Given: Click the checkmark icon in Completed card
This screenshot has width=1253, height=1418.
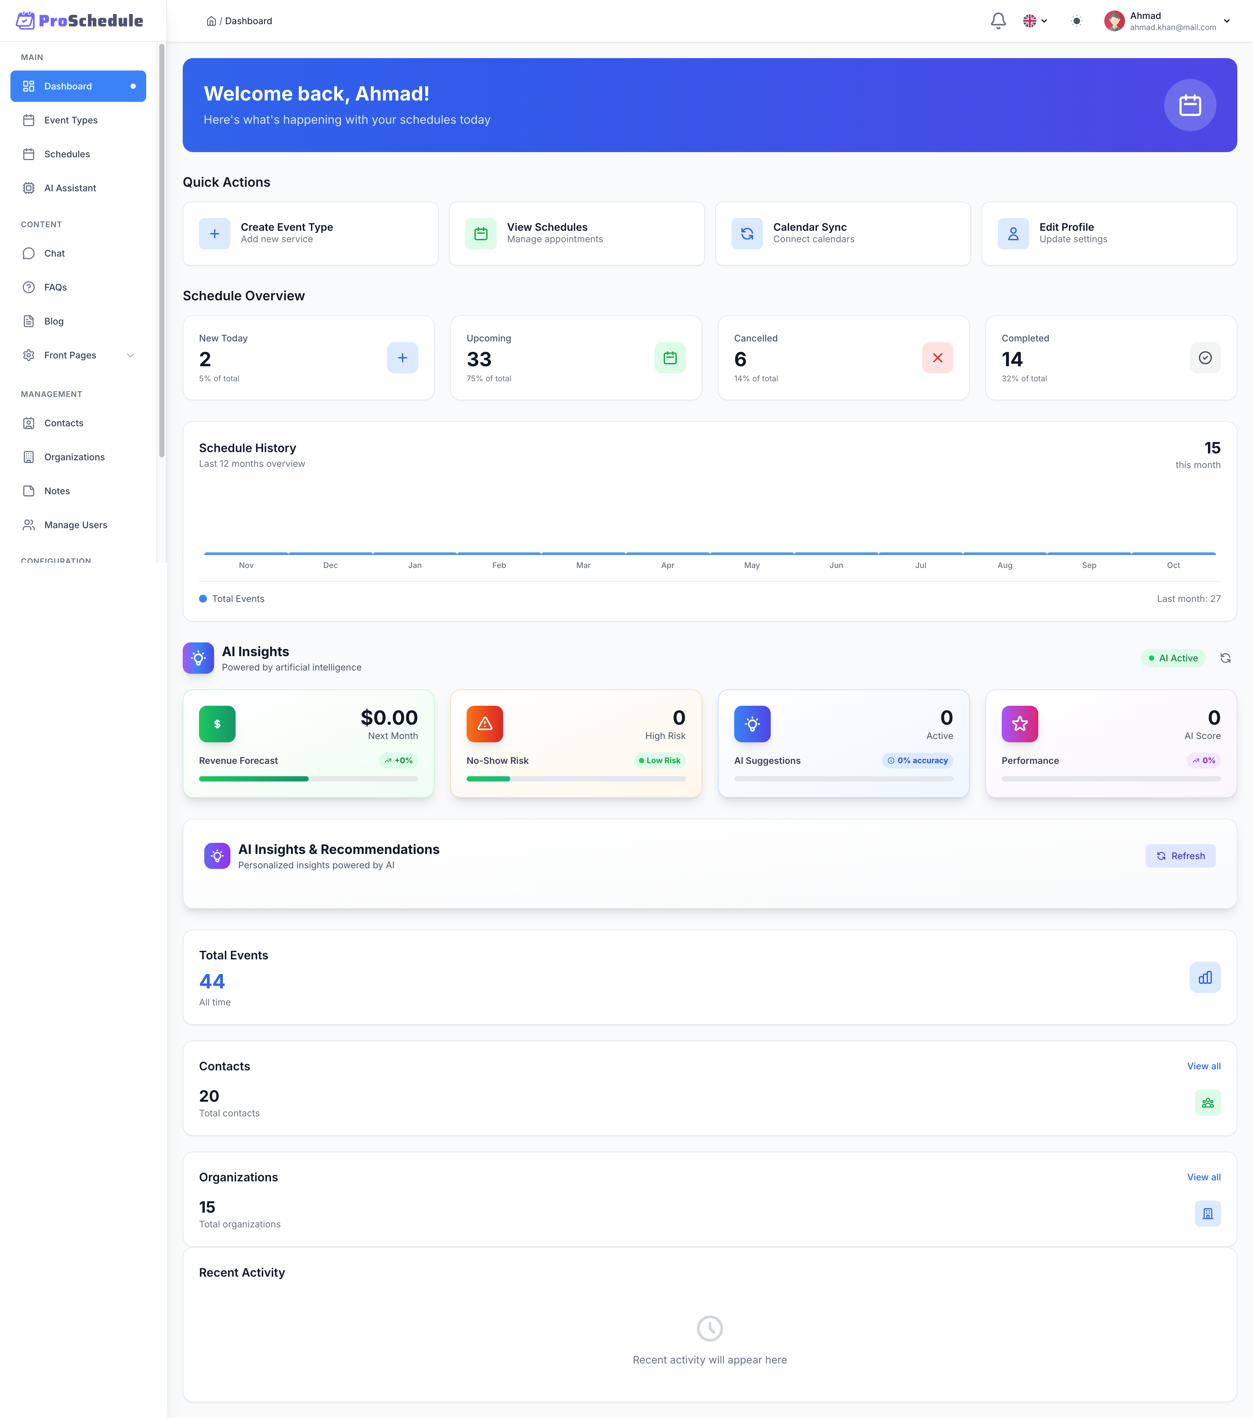Looking at the screenshot, I should coord(1204,358).
